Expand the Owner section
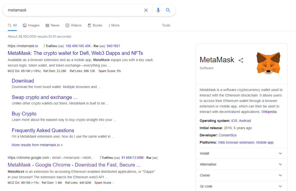Viewport: 296px width, 191px height. [242, 175]
